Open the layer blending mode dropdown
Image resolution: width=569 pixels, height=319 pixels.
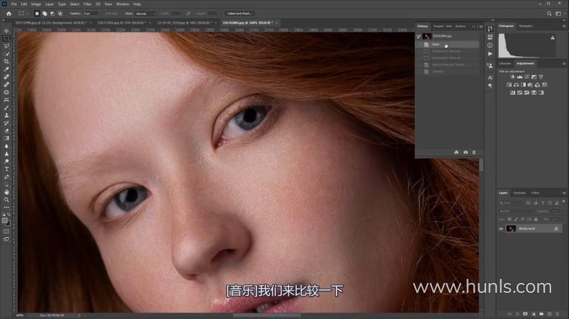(516, 211)
